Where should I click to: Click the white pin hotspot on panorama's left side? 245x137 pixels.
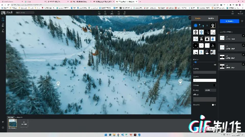(x=58, y=84)
